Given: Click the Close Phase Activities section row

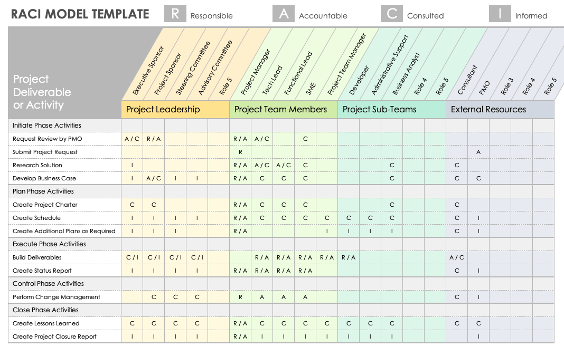Looking at the screenshot, I should 45,310.
